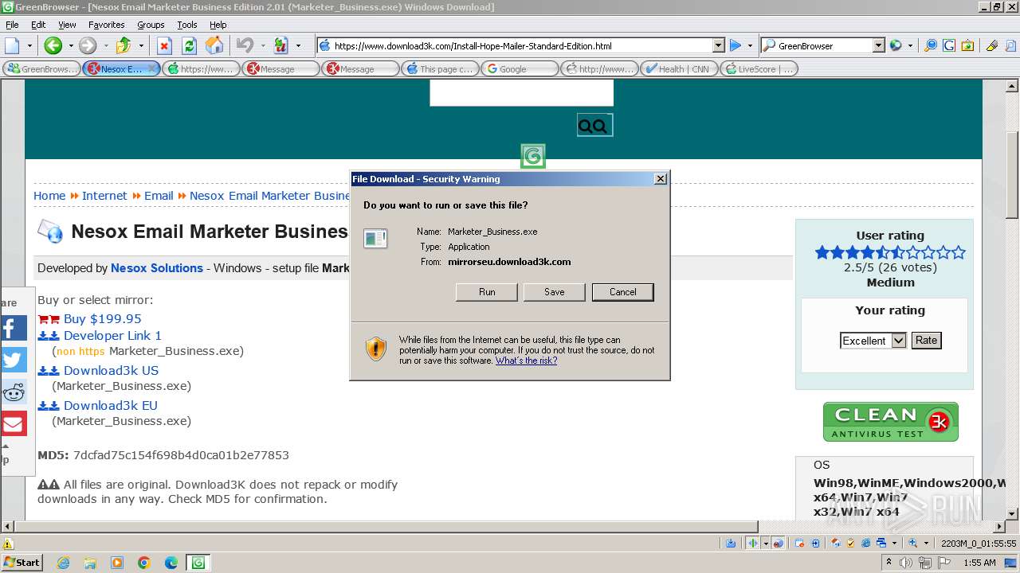
Task: Share page via Facebook sidebar icon
Action: click(x=14, y=328)
